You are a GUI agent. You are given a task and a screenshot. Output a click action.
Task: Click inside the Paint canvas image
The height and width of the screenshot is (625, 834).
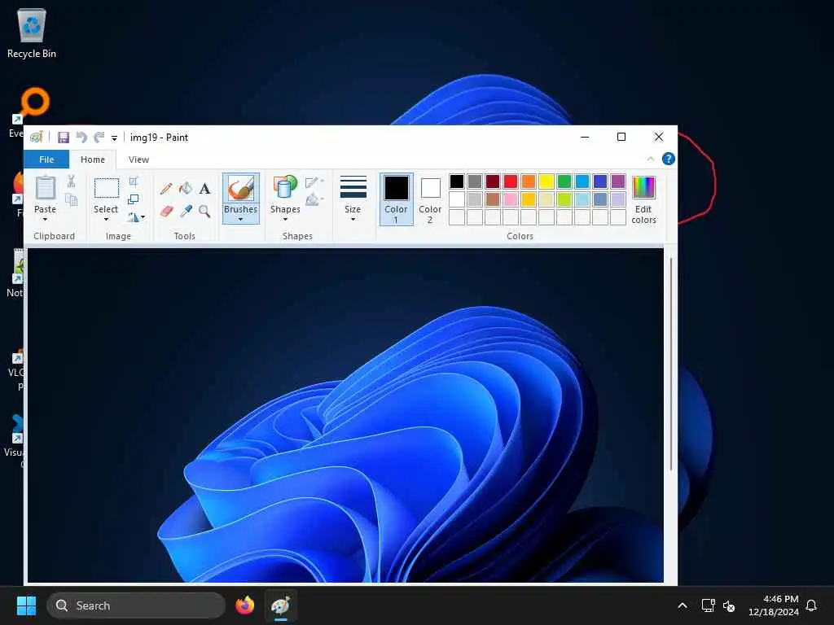[345, 416]
